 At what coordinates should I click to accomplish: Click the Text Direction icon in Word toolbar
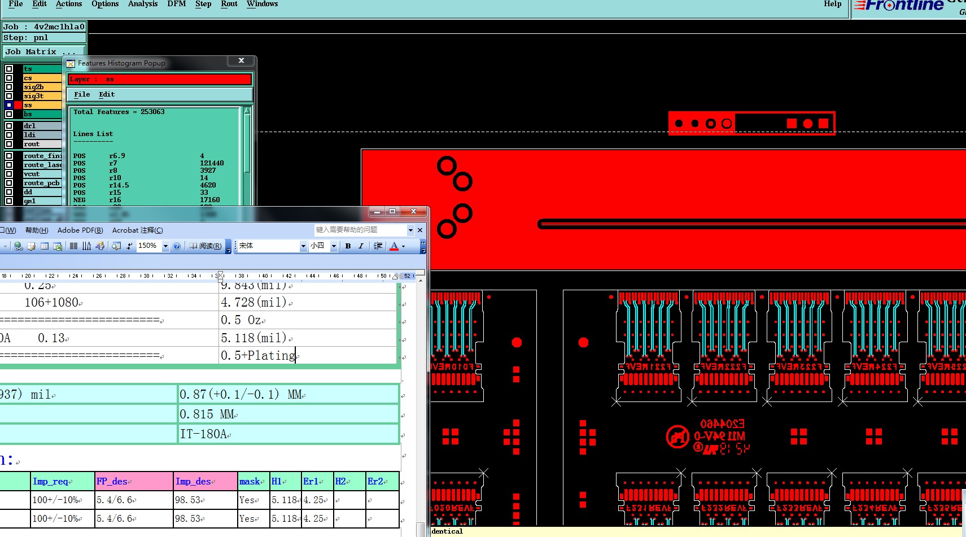click(x=86, y=246)
